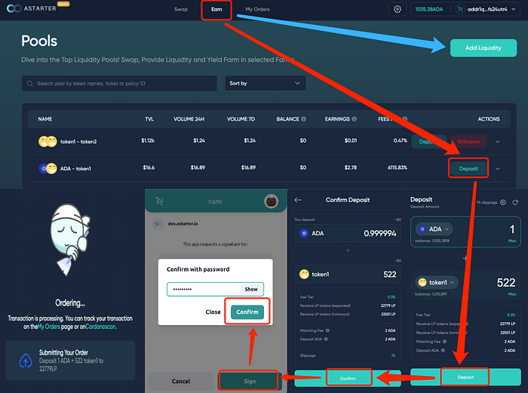Click Withdraw on token1 - token2 row
The image size is (528, 393).
(x=468, y=142)
